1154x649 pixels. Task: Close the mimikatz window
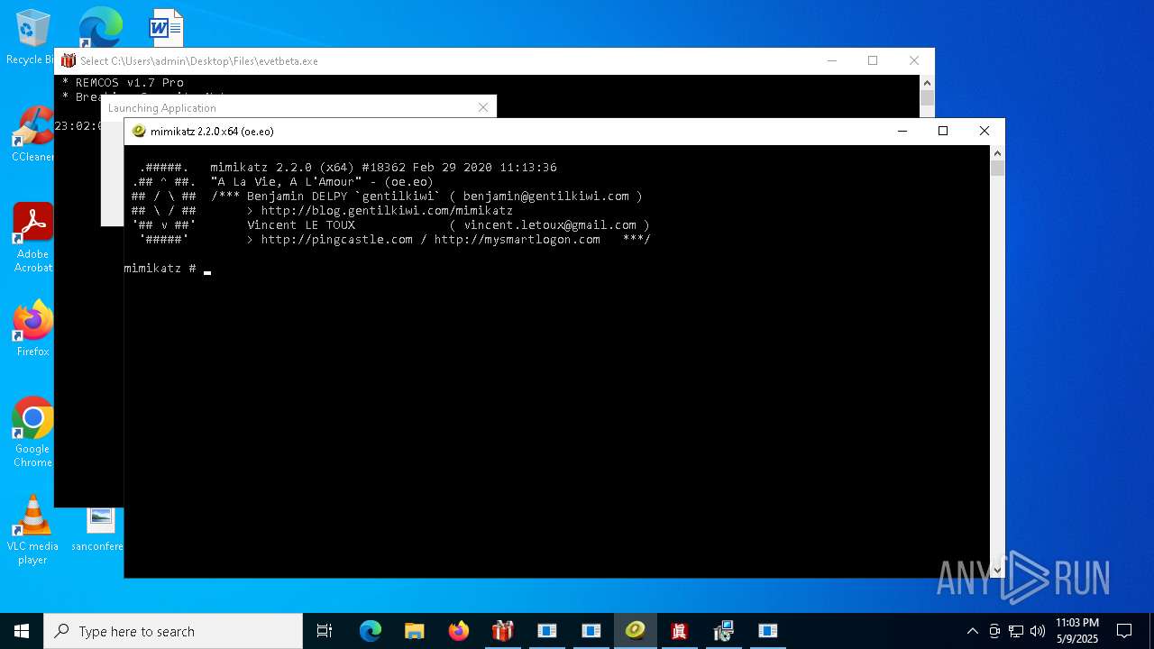[x=985, y=131]
